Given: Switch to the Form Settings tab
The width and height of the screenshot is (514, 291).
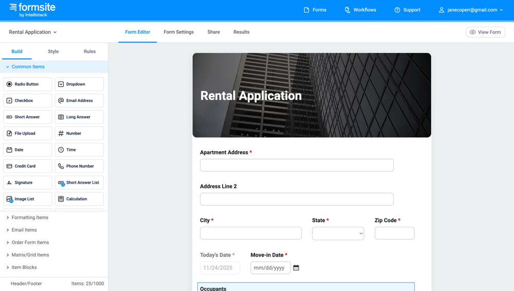Looking at the screenshot, I should [178, 32].
